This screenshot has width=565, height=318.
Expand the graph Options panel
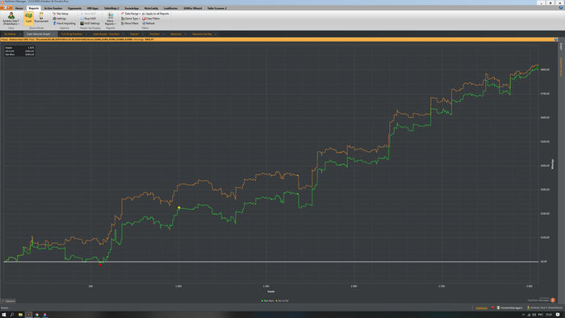(8, 301)
